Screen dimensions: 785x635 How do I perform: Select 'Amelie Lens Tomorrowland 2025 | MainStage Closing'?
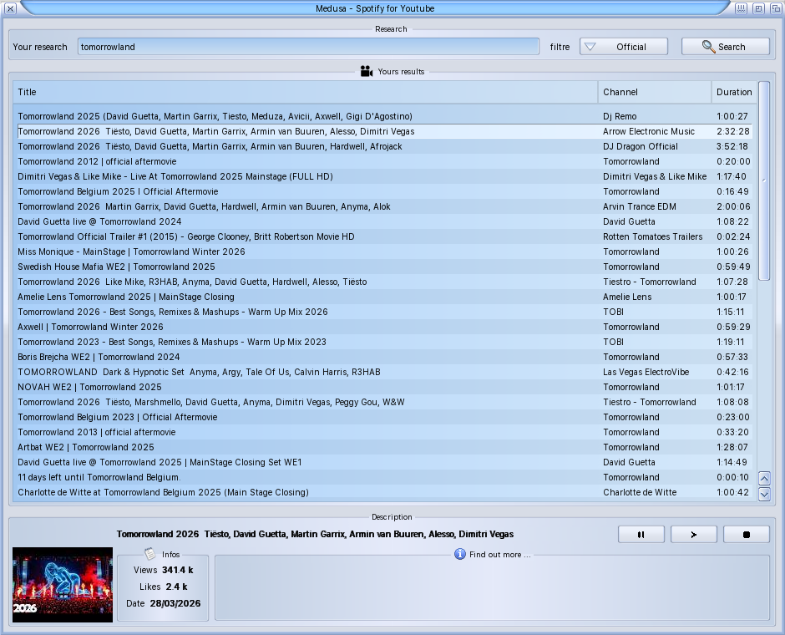384,297
